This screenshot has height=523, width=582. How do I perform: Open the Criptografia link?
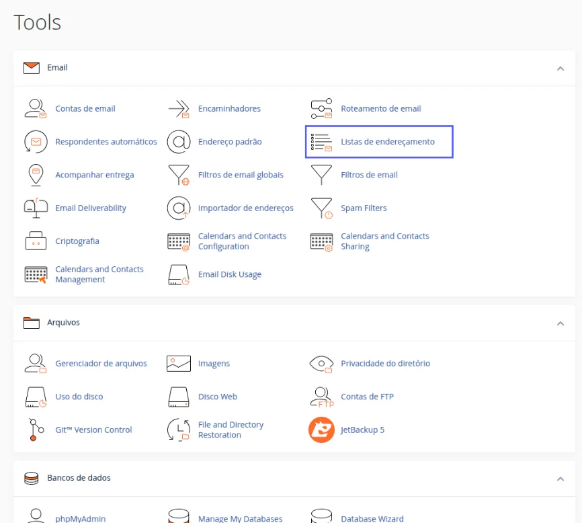(77, 241)
